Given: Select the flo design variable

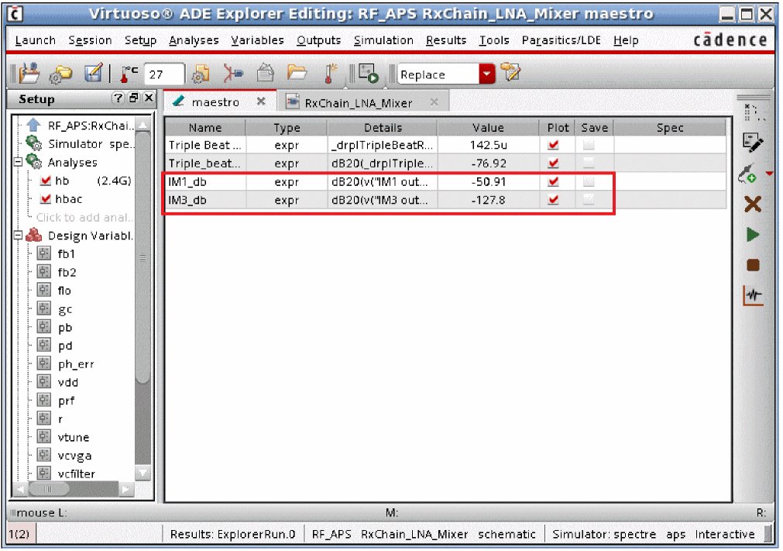Looking at the screenshot, I should 64,291.
